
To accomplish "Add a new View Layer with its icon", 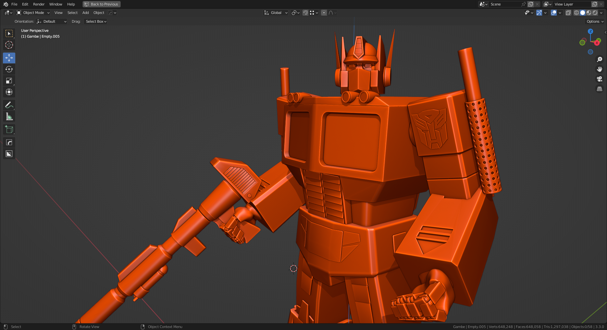I will (595, 4).
